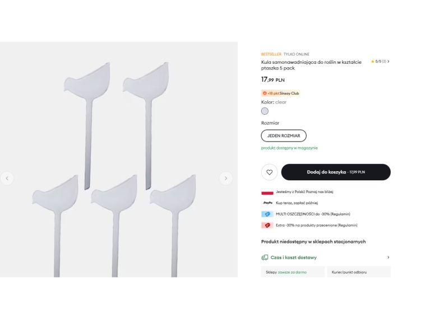426x319 pixels.
Task: Click the Sinsay Club points badge
Action: 280,93
